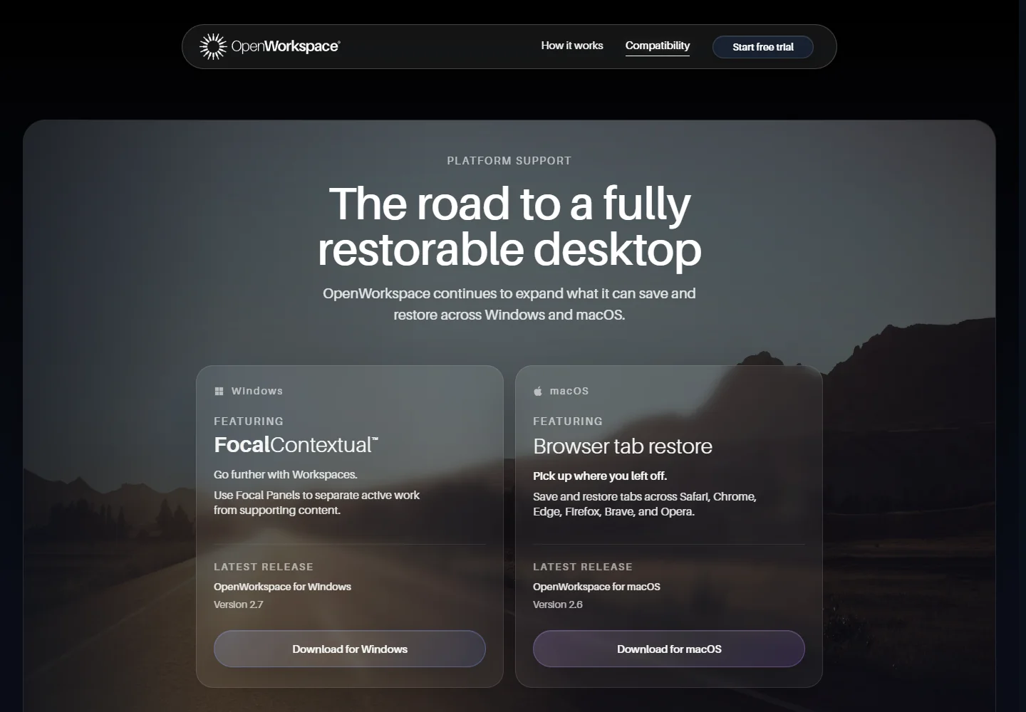This screenshot has height=712, width=1026.
Task: Go to the Compatibility nav link
Action: pos(658,46)
